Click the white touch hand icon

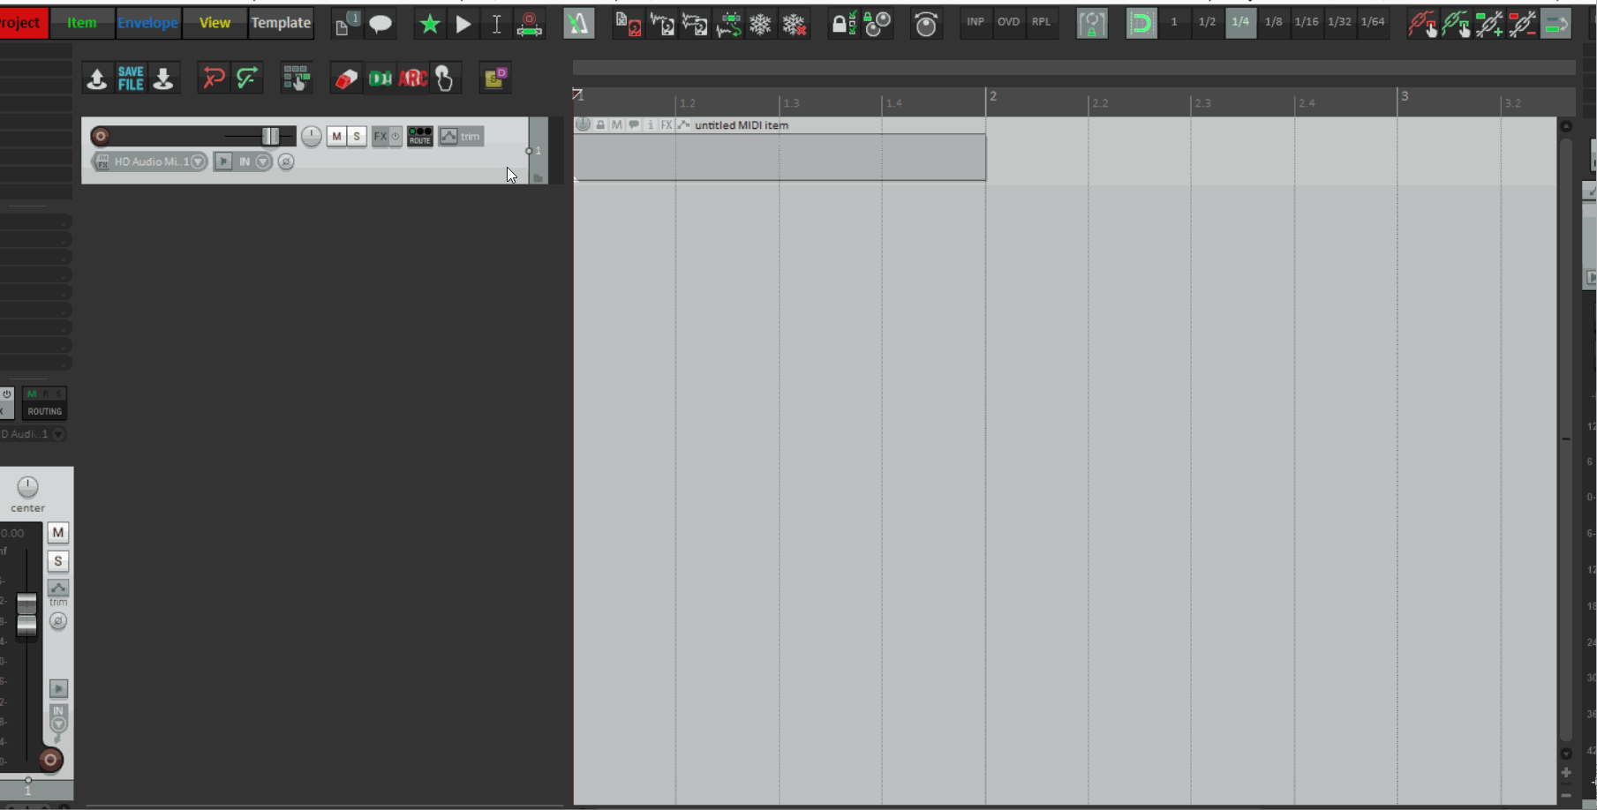(445, 79)
